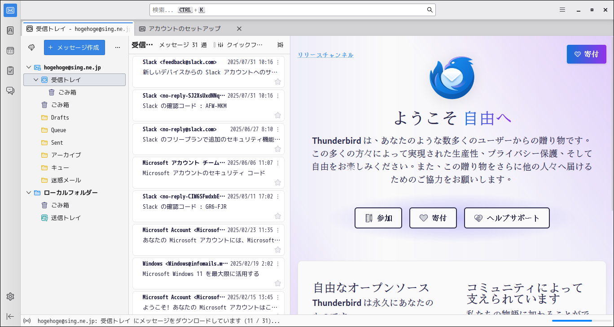Switch to the 受信トレイ tab
Image resolution: width=614 pixels, height=327 pixels.
78,29
